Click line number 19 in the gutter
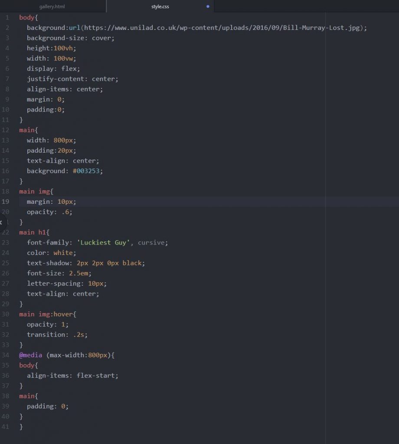Viewport: 399px width, 444px height. [5, 202]
